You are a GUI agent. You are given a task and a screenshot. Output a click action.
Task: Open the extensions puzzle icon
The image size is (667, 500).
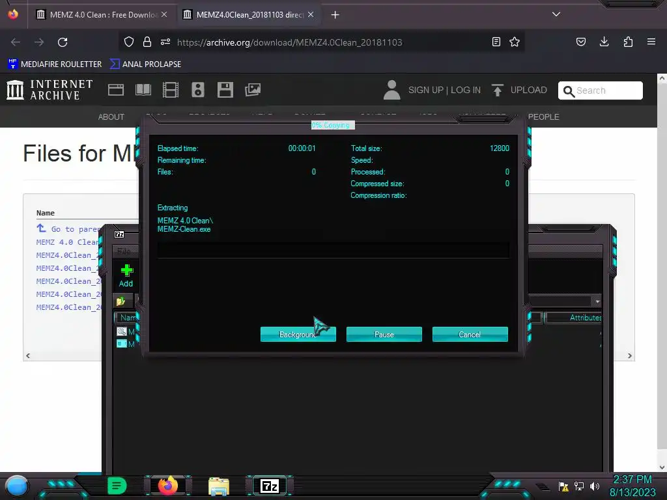point(628,42)
